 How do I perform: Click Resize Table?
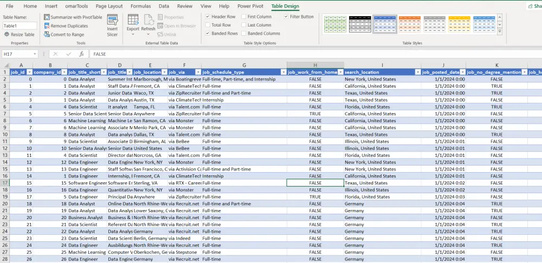20,35
